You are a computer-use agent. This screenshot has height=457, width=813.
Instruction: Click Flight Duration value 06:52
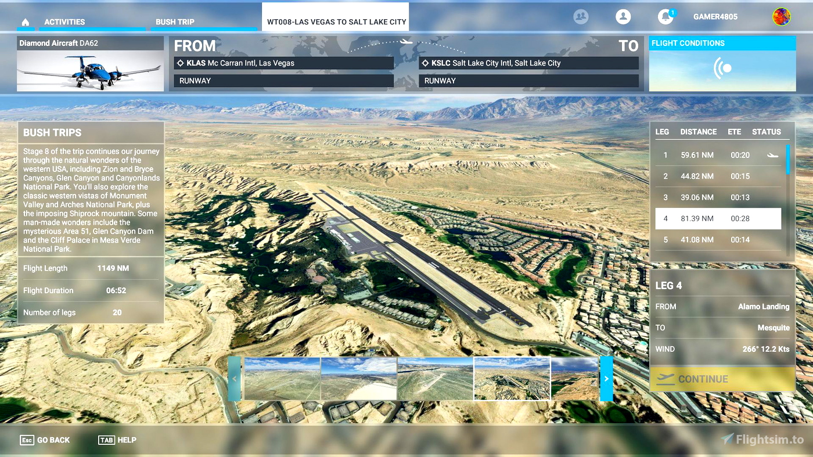(116, 290)
